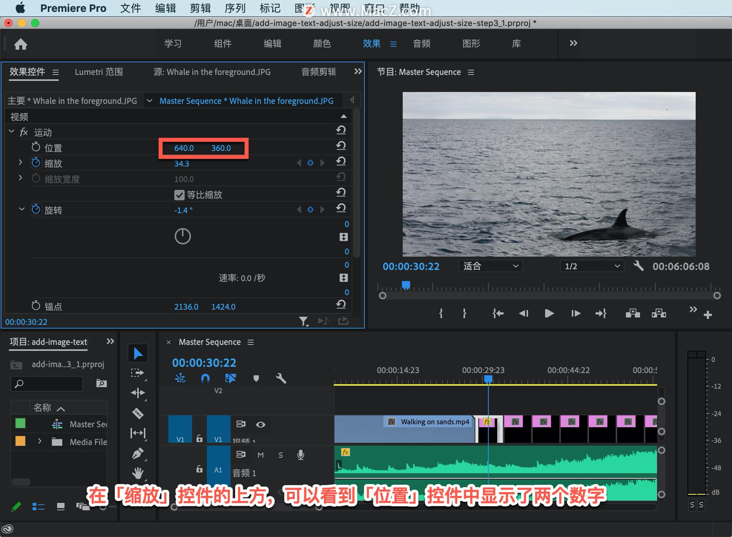Toggle animation stopwatch for Rotation

(36, 209)
